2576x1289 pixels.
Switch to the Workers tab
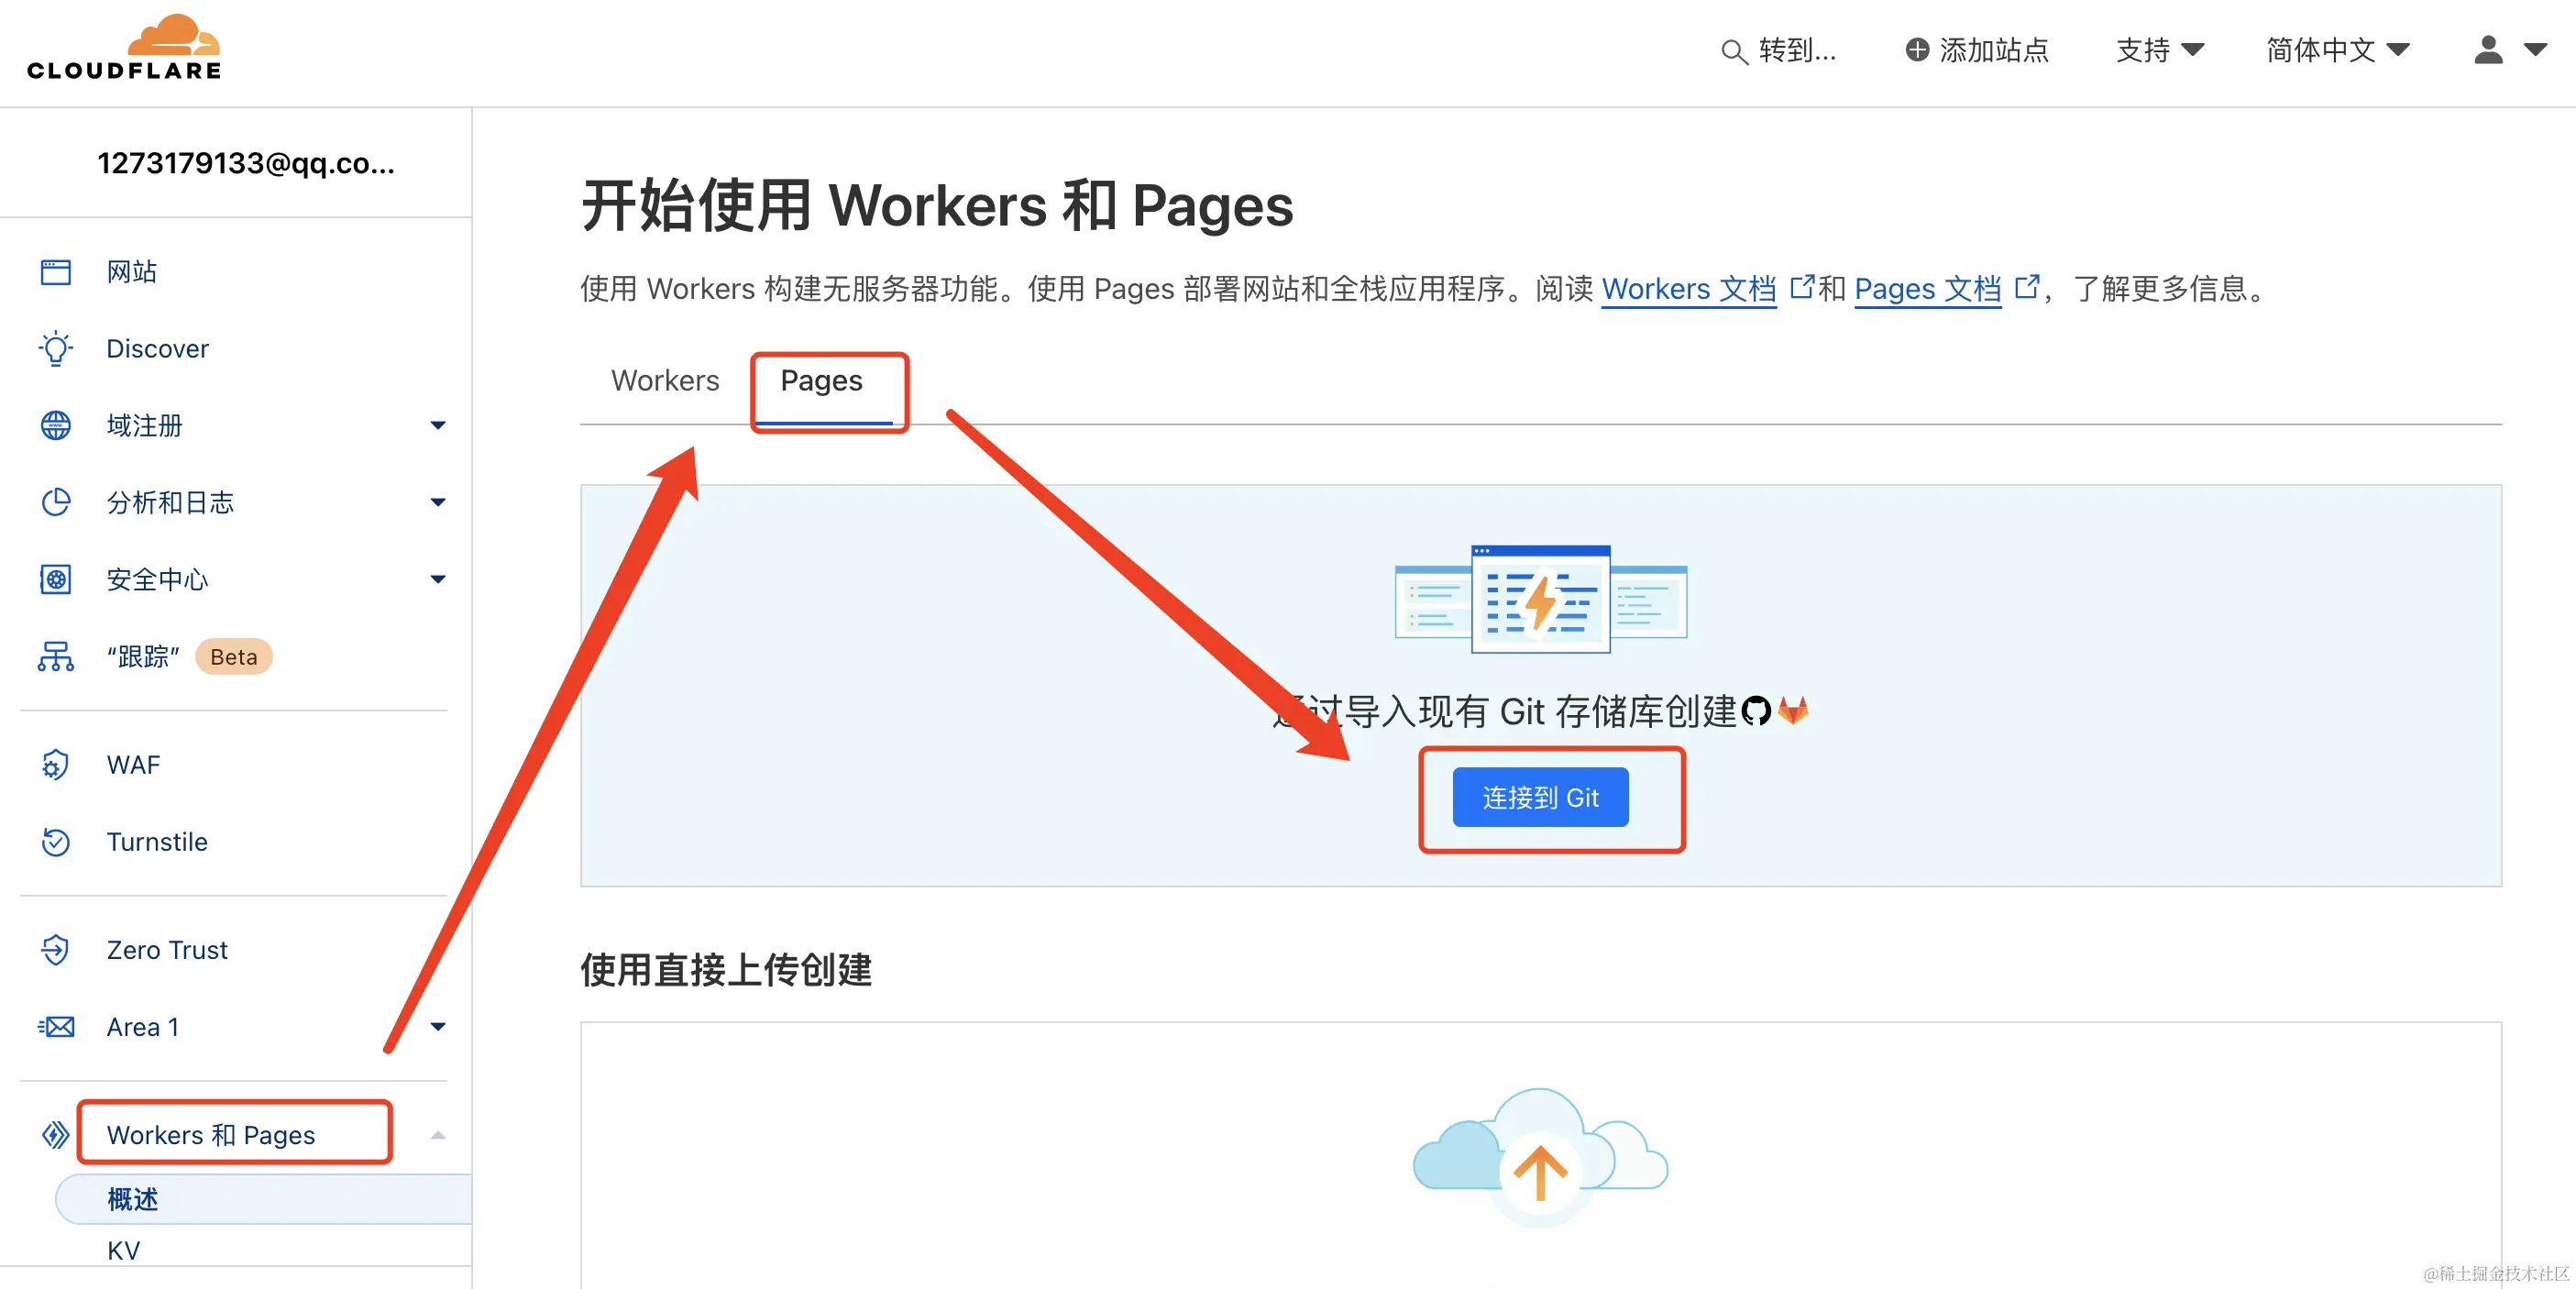tap(665, 381)
